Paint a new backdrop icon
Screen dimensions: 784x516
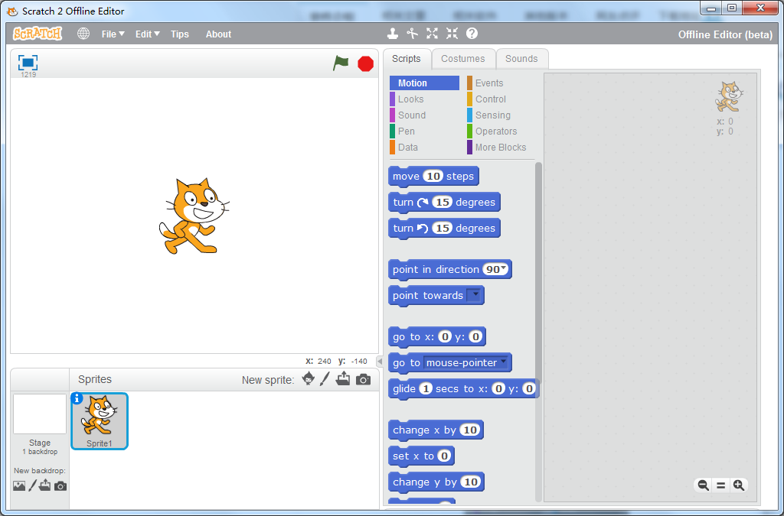pos(32,485)
